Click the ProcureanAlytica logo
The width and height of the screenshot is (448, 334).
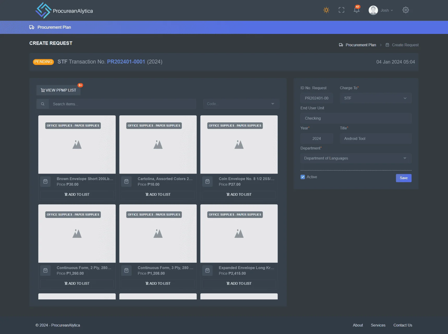point(64,10)
